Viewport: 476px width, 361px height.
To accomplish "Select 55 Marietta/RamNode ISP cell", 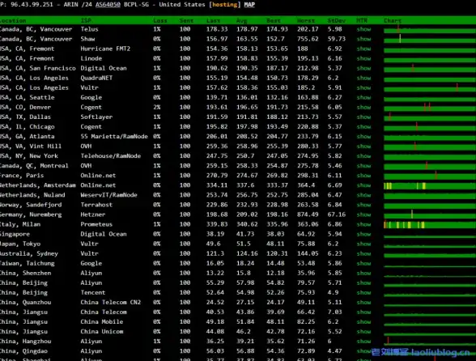I will pos(114,136).
